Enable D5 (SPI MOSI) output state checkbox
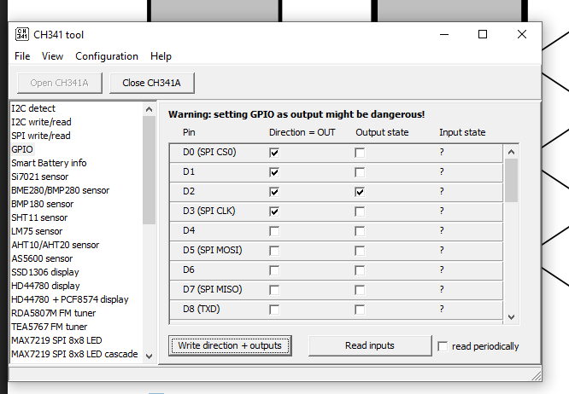 [x=360, y=251]
